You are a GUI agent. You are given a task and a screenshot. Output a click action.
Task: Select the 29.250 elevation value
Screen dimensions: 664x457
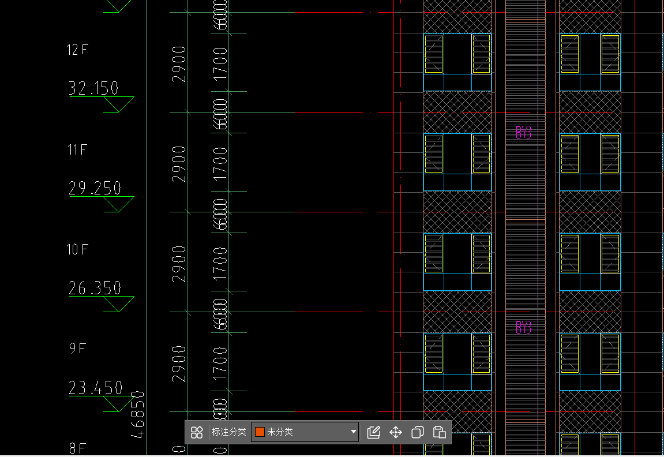[x=95, y=188]
